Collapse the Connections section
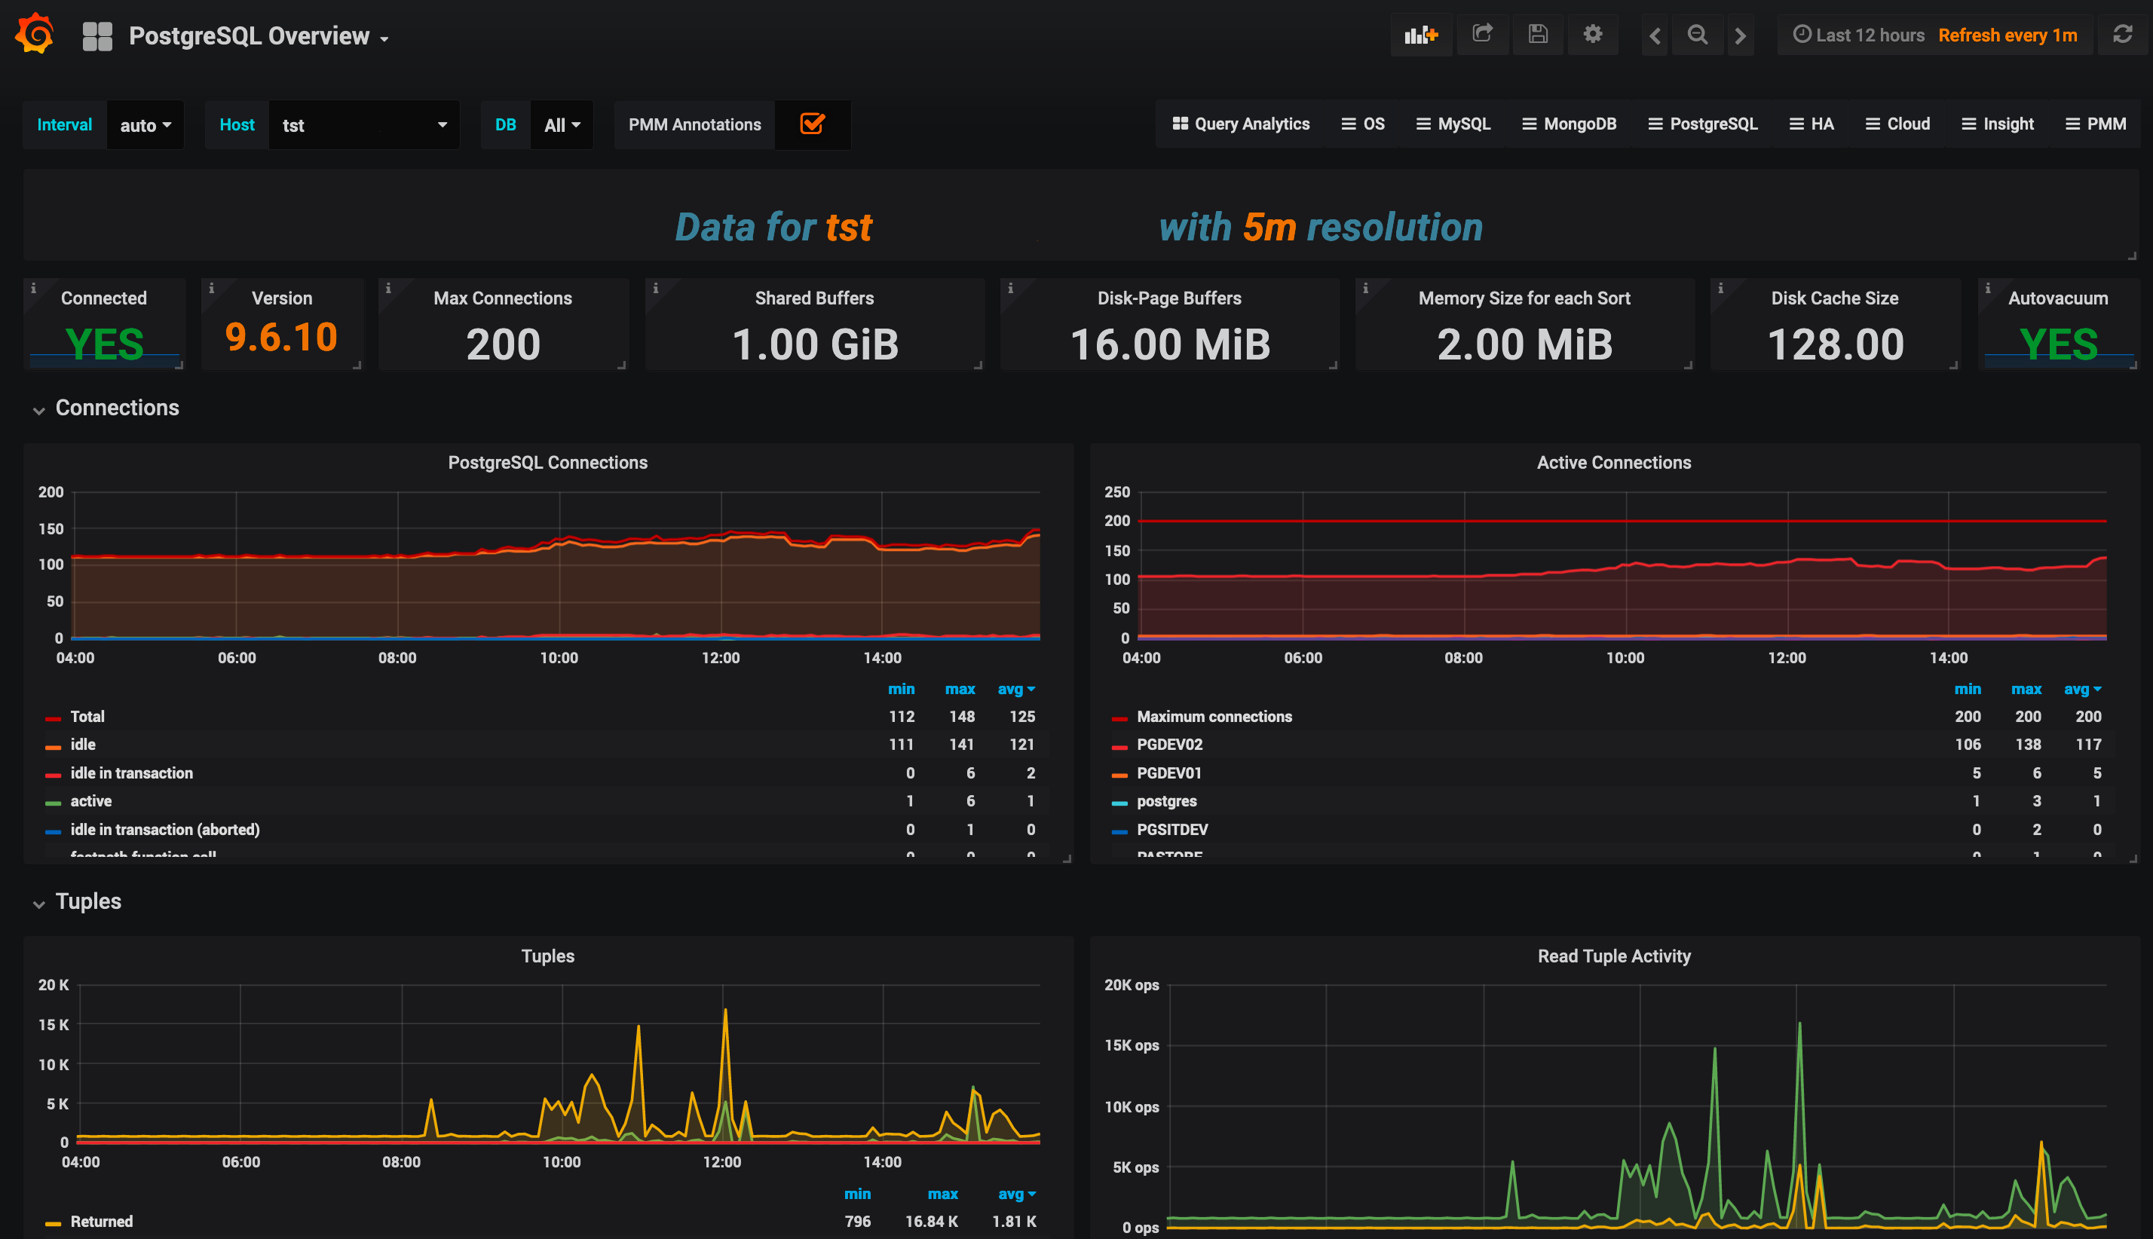 point(35,409)
